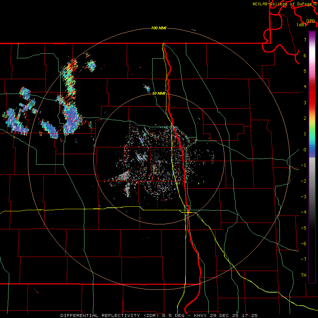Click the "TH" threshold label on scale
This screenshot has width=318, height=318.
[x=304, y=275]
